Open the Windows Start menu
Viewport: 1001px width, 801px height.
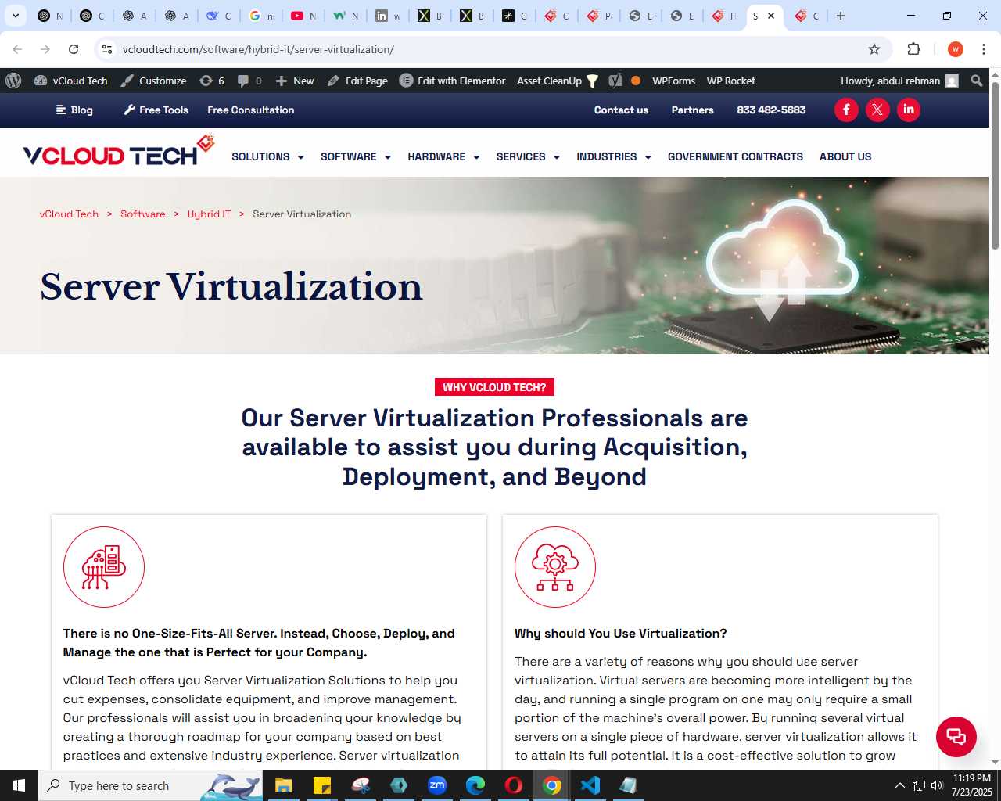(x=19, y=785)
